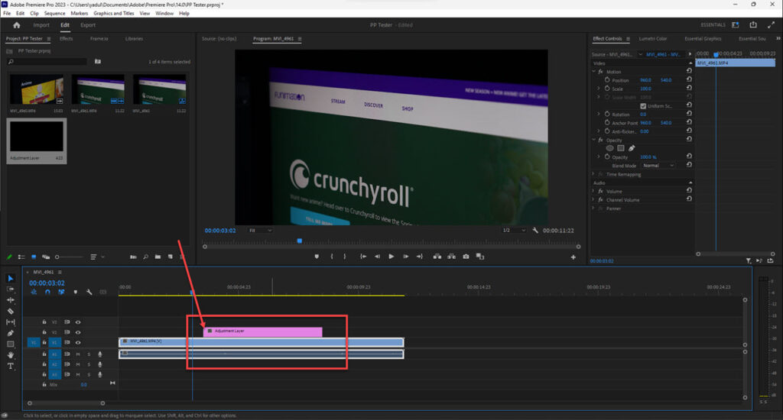Select the Type tool
The height and width of the screenshot is (420, 783).
tap(11, 366)
